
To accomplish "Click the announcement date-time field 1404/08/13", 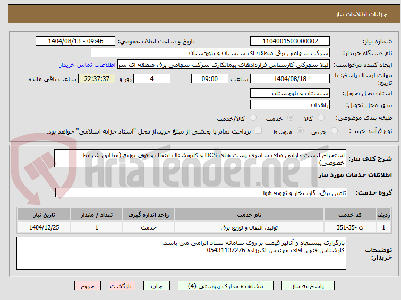I will coord(75,41).
